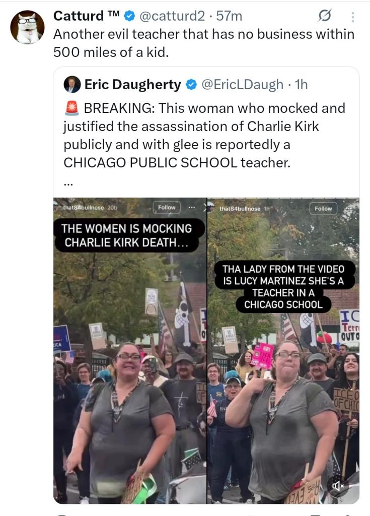Open three-dot options on left video
Viewport: 370px width, 516px height.
pyautogui.click(x=192, y=207)
